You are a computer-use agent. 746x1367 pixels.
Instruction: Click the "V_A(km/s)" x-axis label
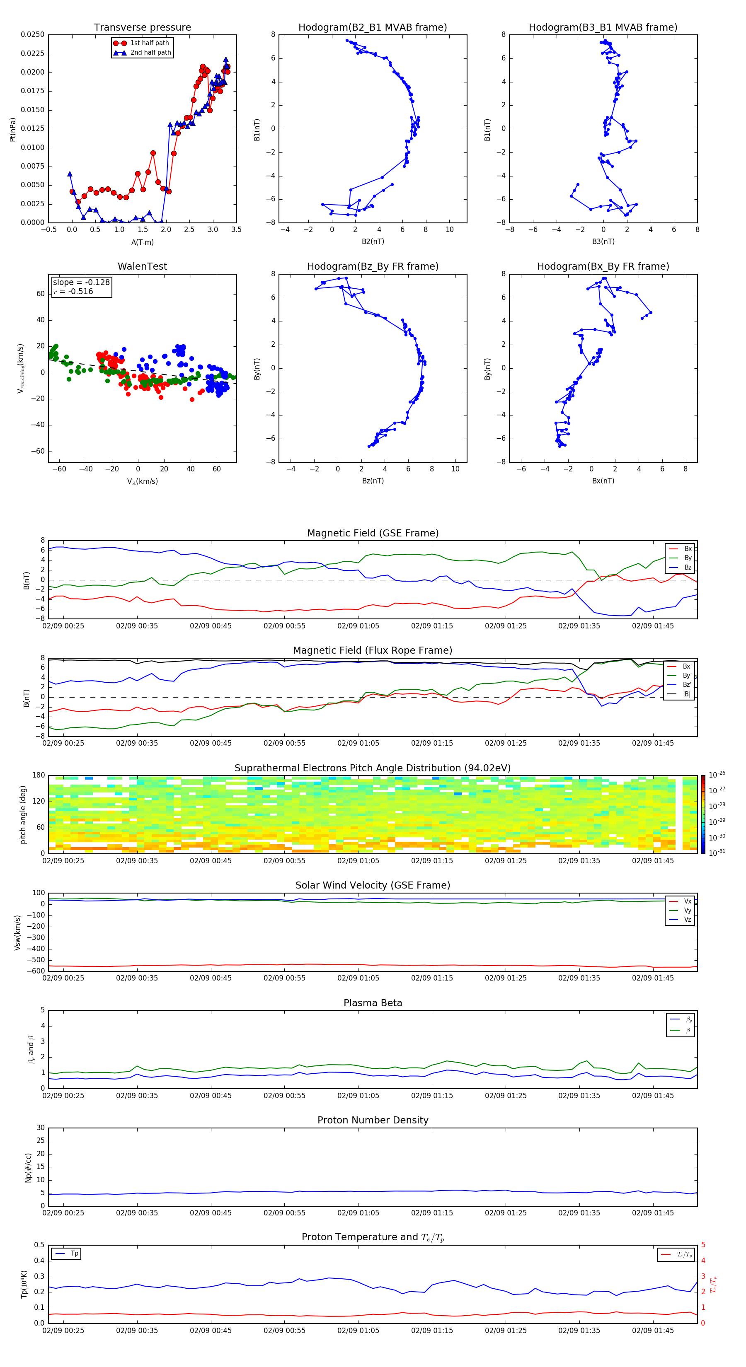142,481
